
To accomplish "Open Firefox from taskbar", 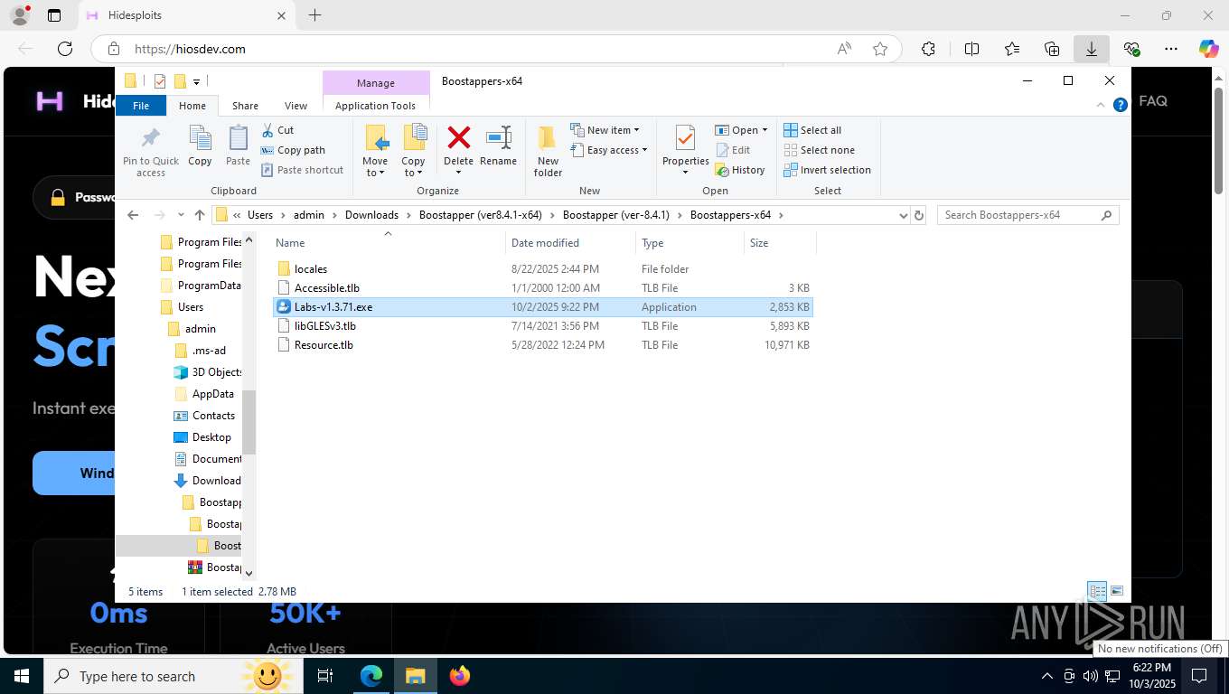I will click(x=460, y=676).
